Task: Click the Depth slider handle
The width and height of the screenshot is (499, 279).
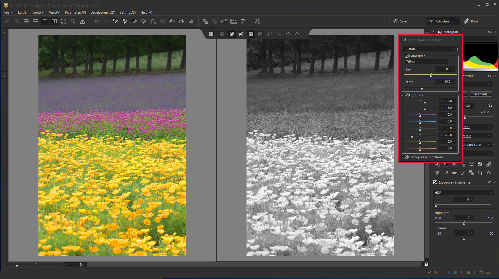Action: [x=422, y=88]
